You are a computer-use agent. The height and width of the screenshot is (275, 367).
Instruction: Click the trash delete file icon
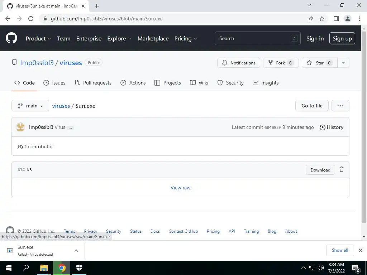[342, 169]
